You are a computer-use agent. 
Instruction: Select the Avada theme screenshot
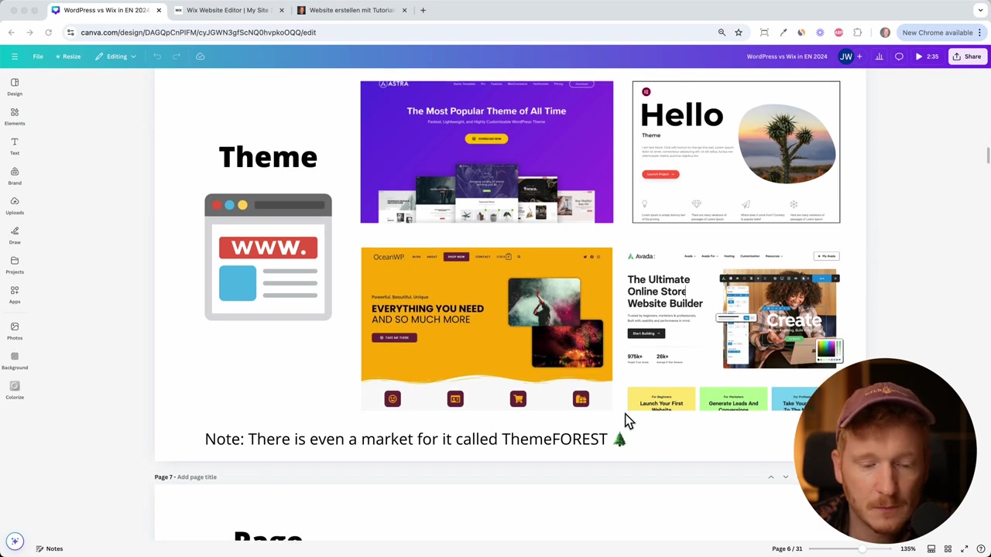point(734,330)
